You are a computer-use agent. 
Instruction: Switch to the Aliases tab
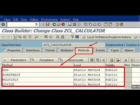pos(129,50)
